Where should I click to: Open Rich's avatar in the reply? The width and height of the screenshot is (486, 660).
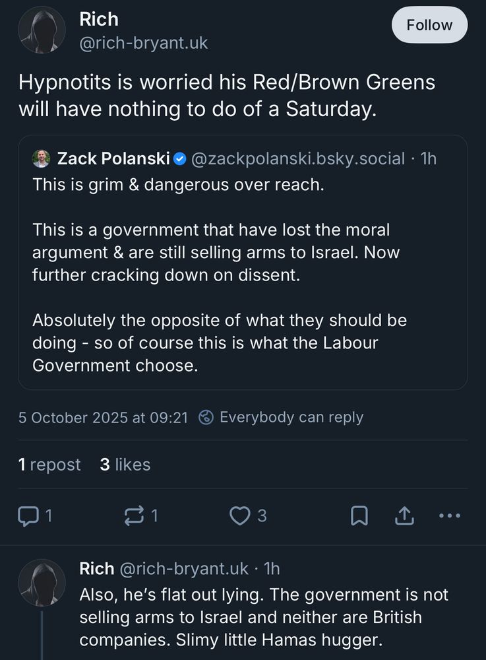pyautogui.click(x=42, y=583)
